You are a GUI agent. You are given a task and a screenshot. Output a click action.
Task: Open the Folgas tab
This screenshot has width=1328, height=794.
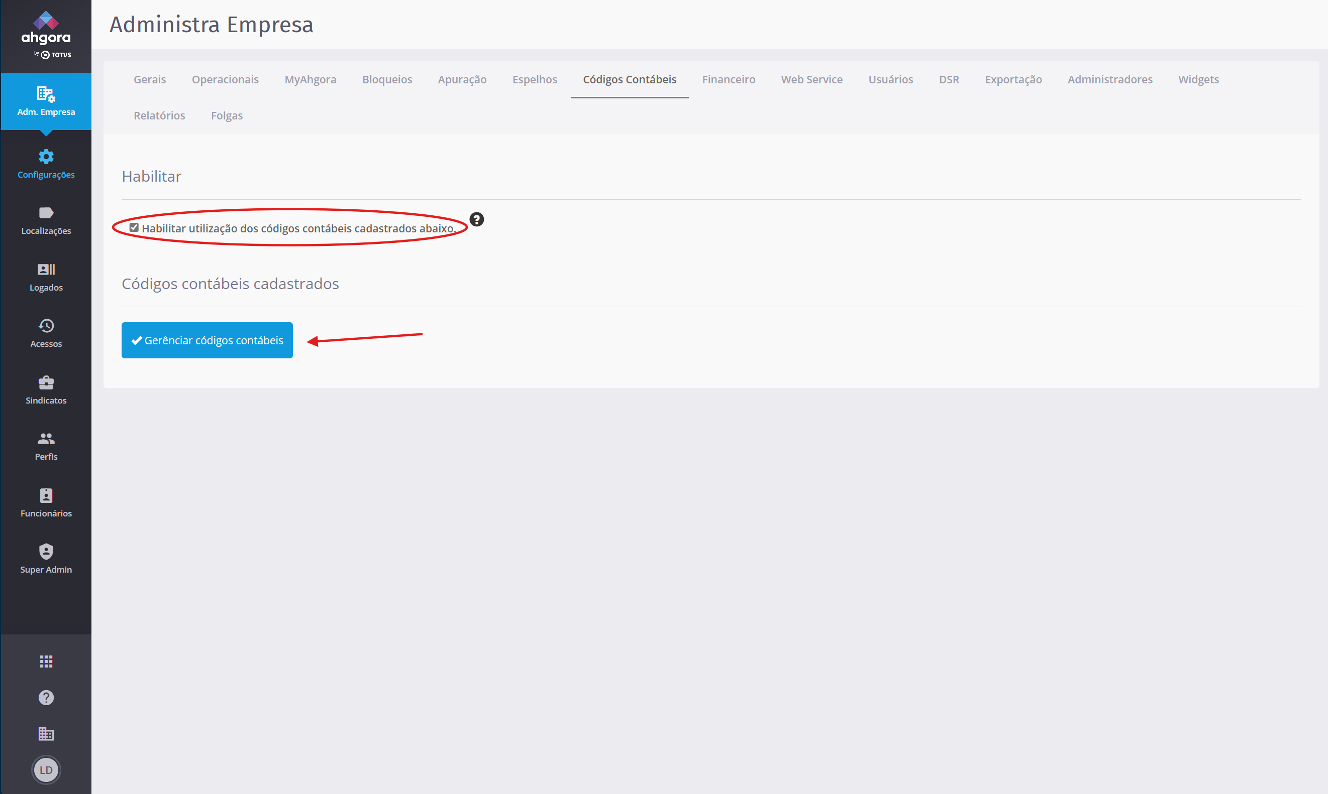point(227,115)
